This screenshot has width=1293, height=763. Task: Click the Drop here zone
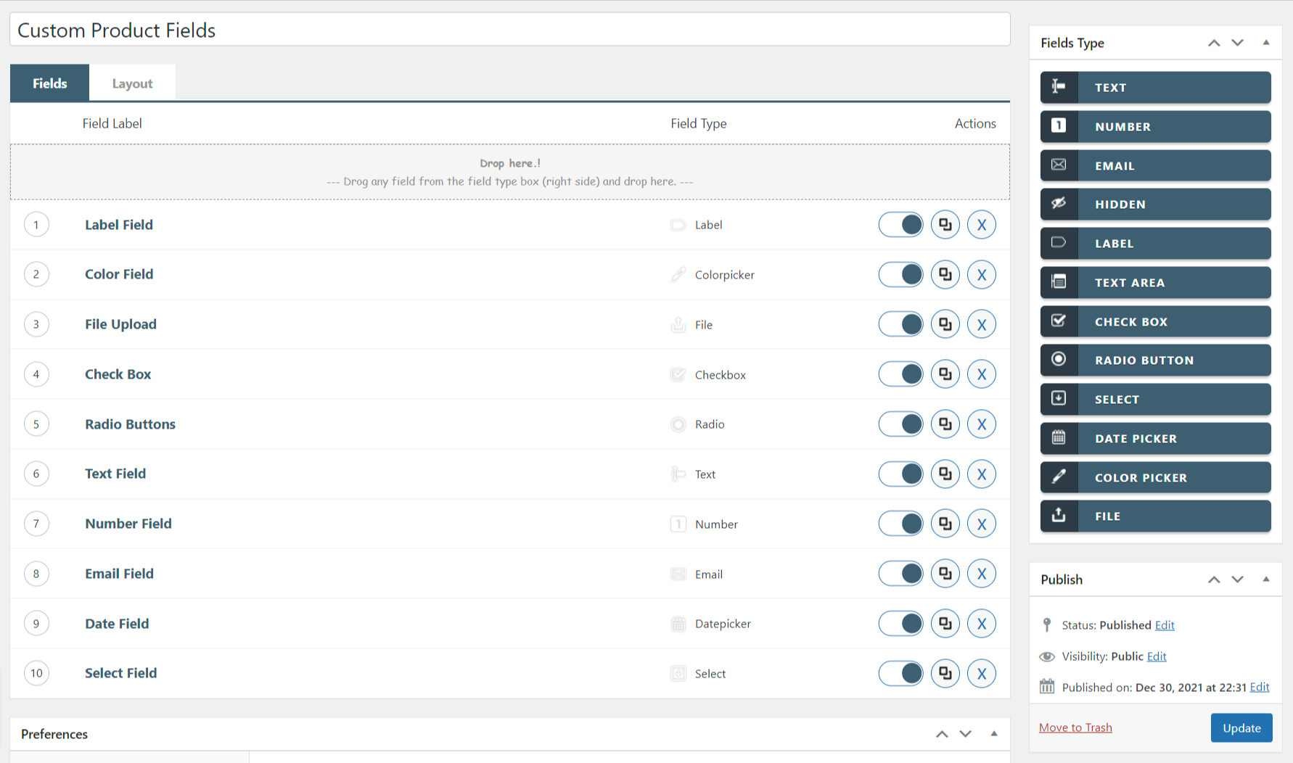510,172
